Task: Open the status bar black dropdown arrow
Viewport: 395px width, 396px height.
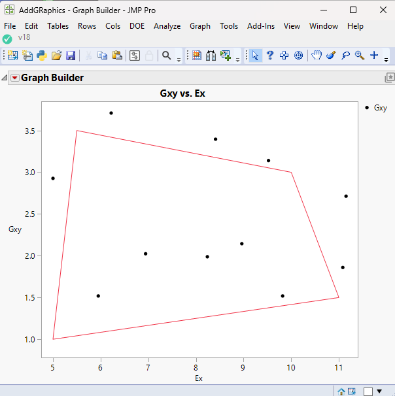Action: (379, 391)
